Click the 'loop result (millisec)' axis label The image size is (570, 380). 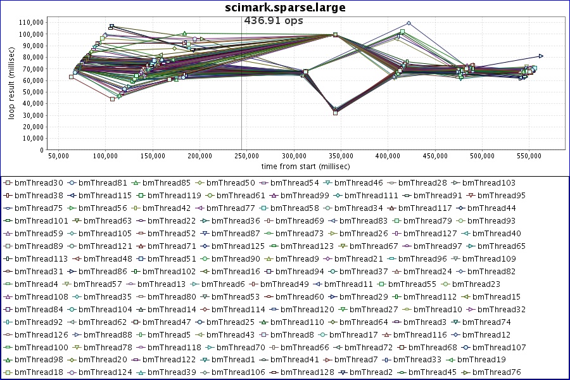[x=11, y=87]
